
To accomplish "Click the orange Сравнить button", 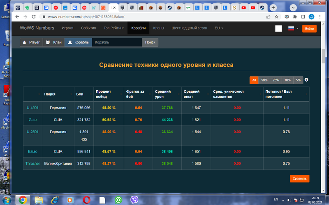I will [300, 179].
